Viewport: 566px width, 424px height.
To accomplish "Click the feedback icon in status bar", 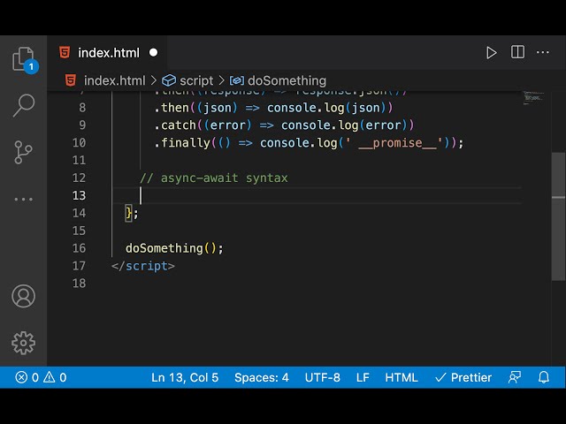I will click(x=515, y=377).
